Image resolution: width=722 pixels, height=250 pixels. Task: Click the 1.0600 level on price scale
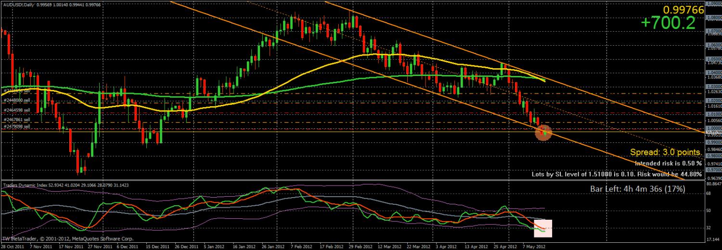coord(713,45)
